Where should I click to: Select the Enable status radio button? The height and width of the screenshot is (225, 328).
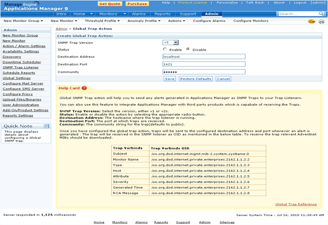pos(165,49)
